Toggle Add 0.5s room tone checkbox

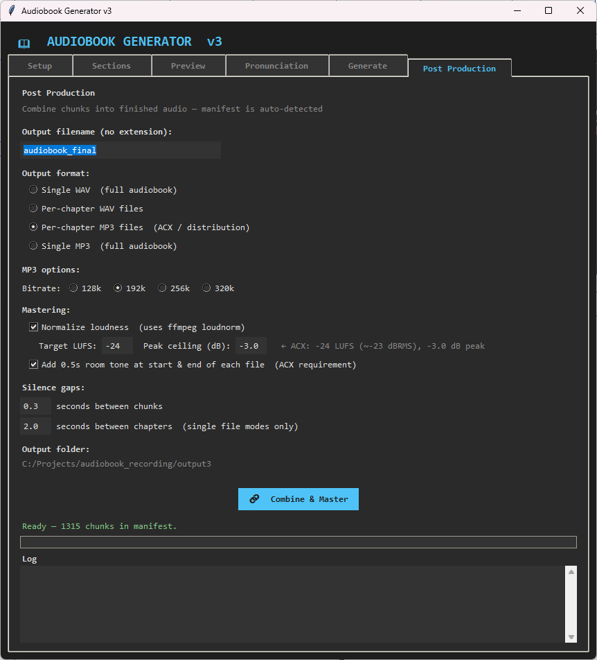(x=34, y=365)
